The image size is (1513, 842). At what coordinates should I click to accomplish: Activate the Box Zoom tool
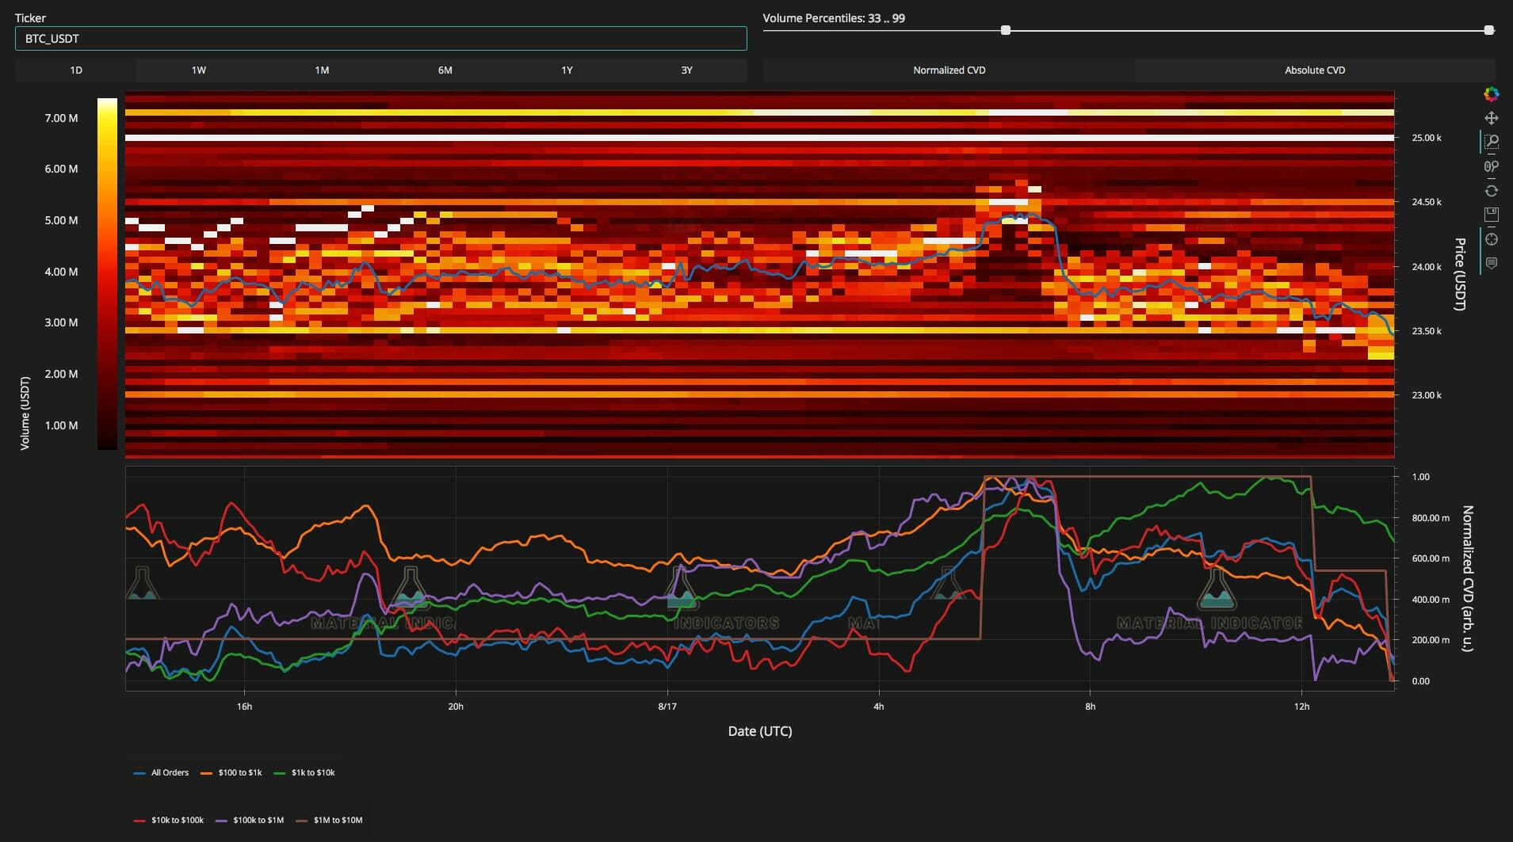(1491, 142)
